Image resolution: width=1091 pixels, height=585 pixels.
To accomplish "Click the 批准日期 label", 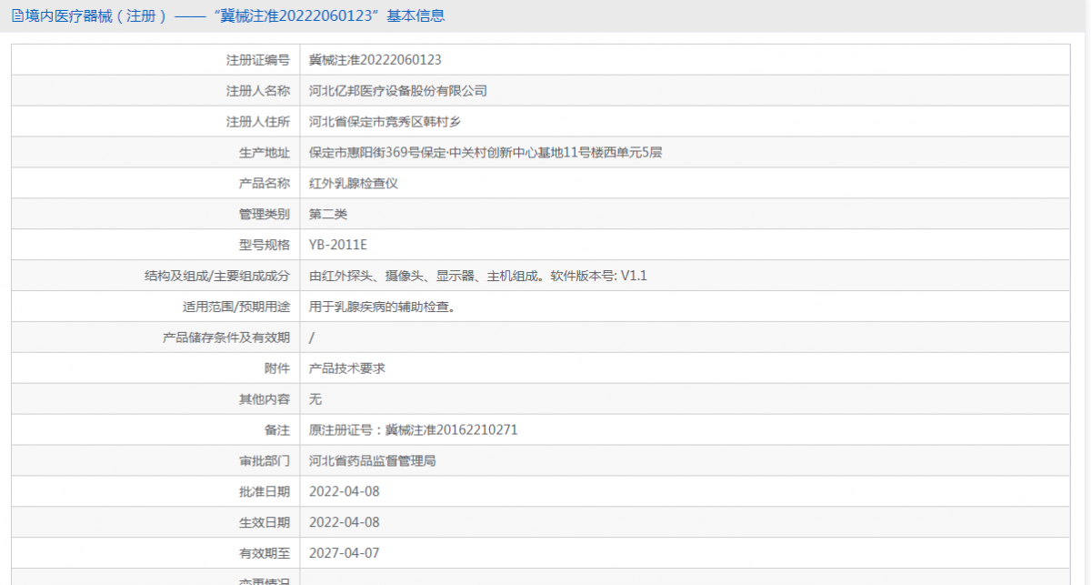I will [x=265, y=491].
